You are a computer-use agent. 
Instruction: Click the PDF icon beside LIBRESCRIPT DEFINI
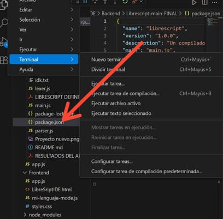coord(31,97)
